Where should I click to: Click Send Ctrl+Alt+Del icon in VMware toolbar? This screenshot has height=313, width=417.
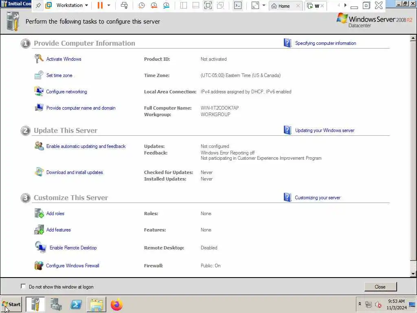pos(124,5)
